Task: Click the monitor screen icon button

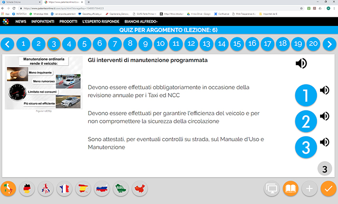Action: (272, 189)
